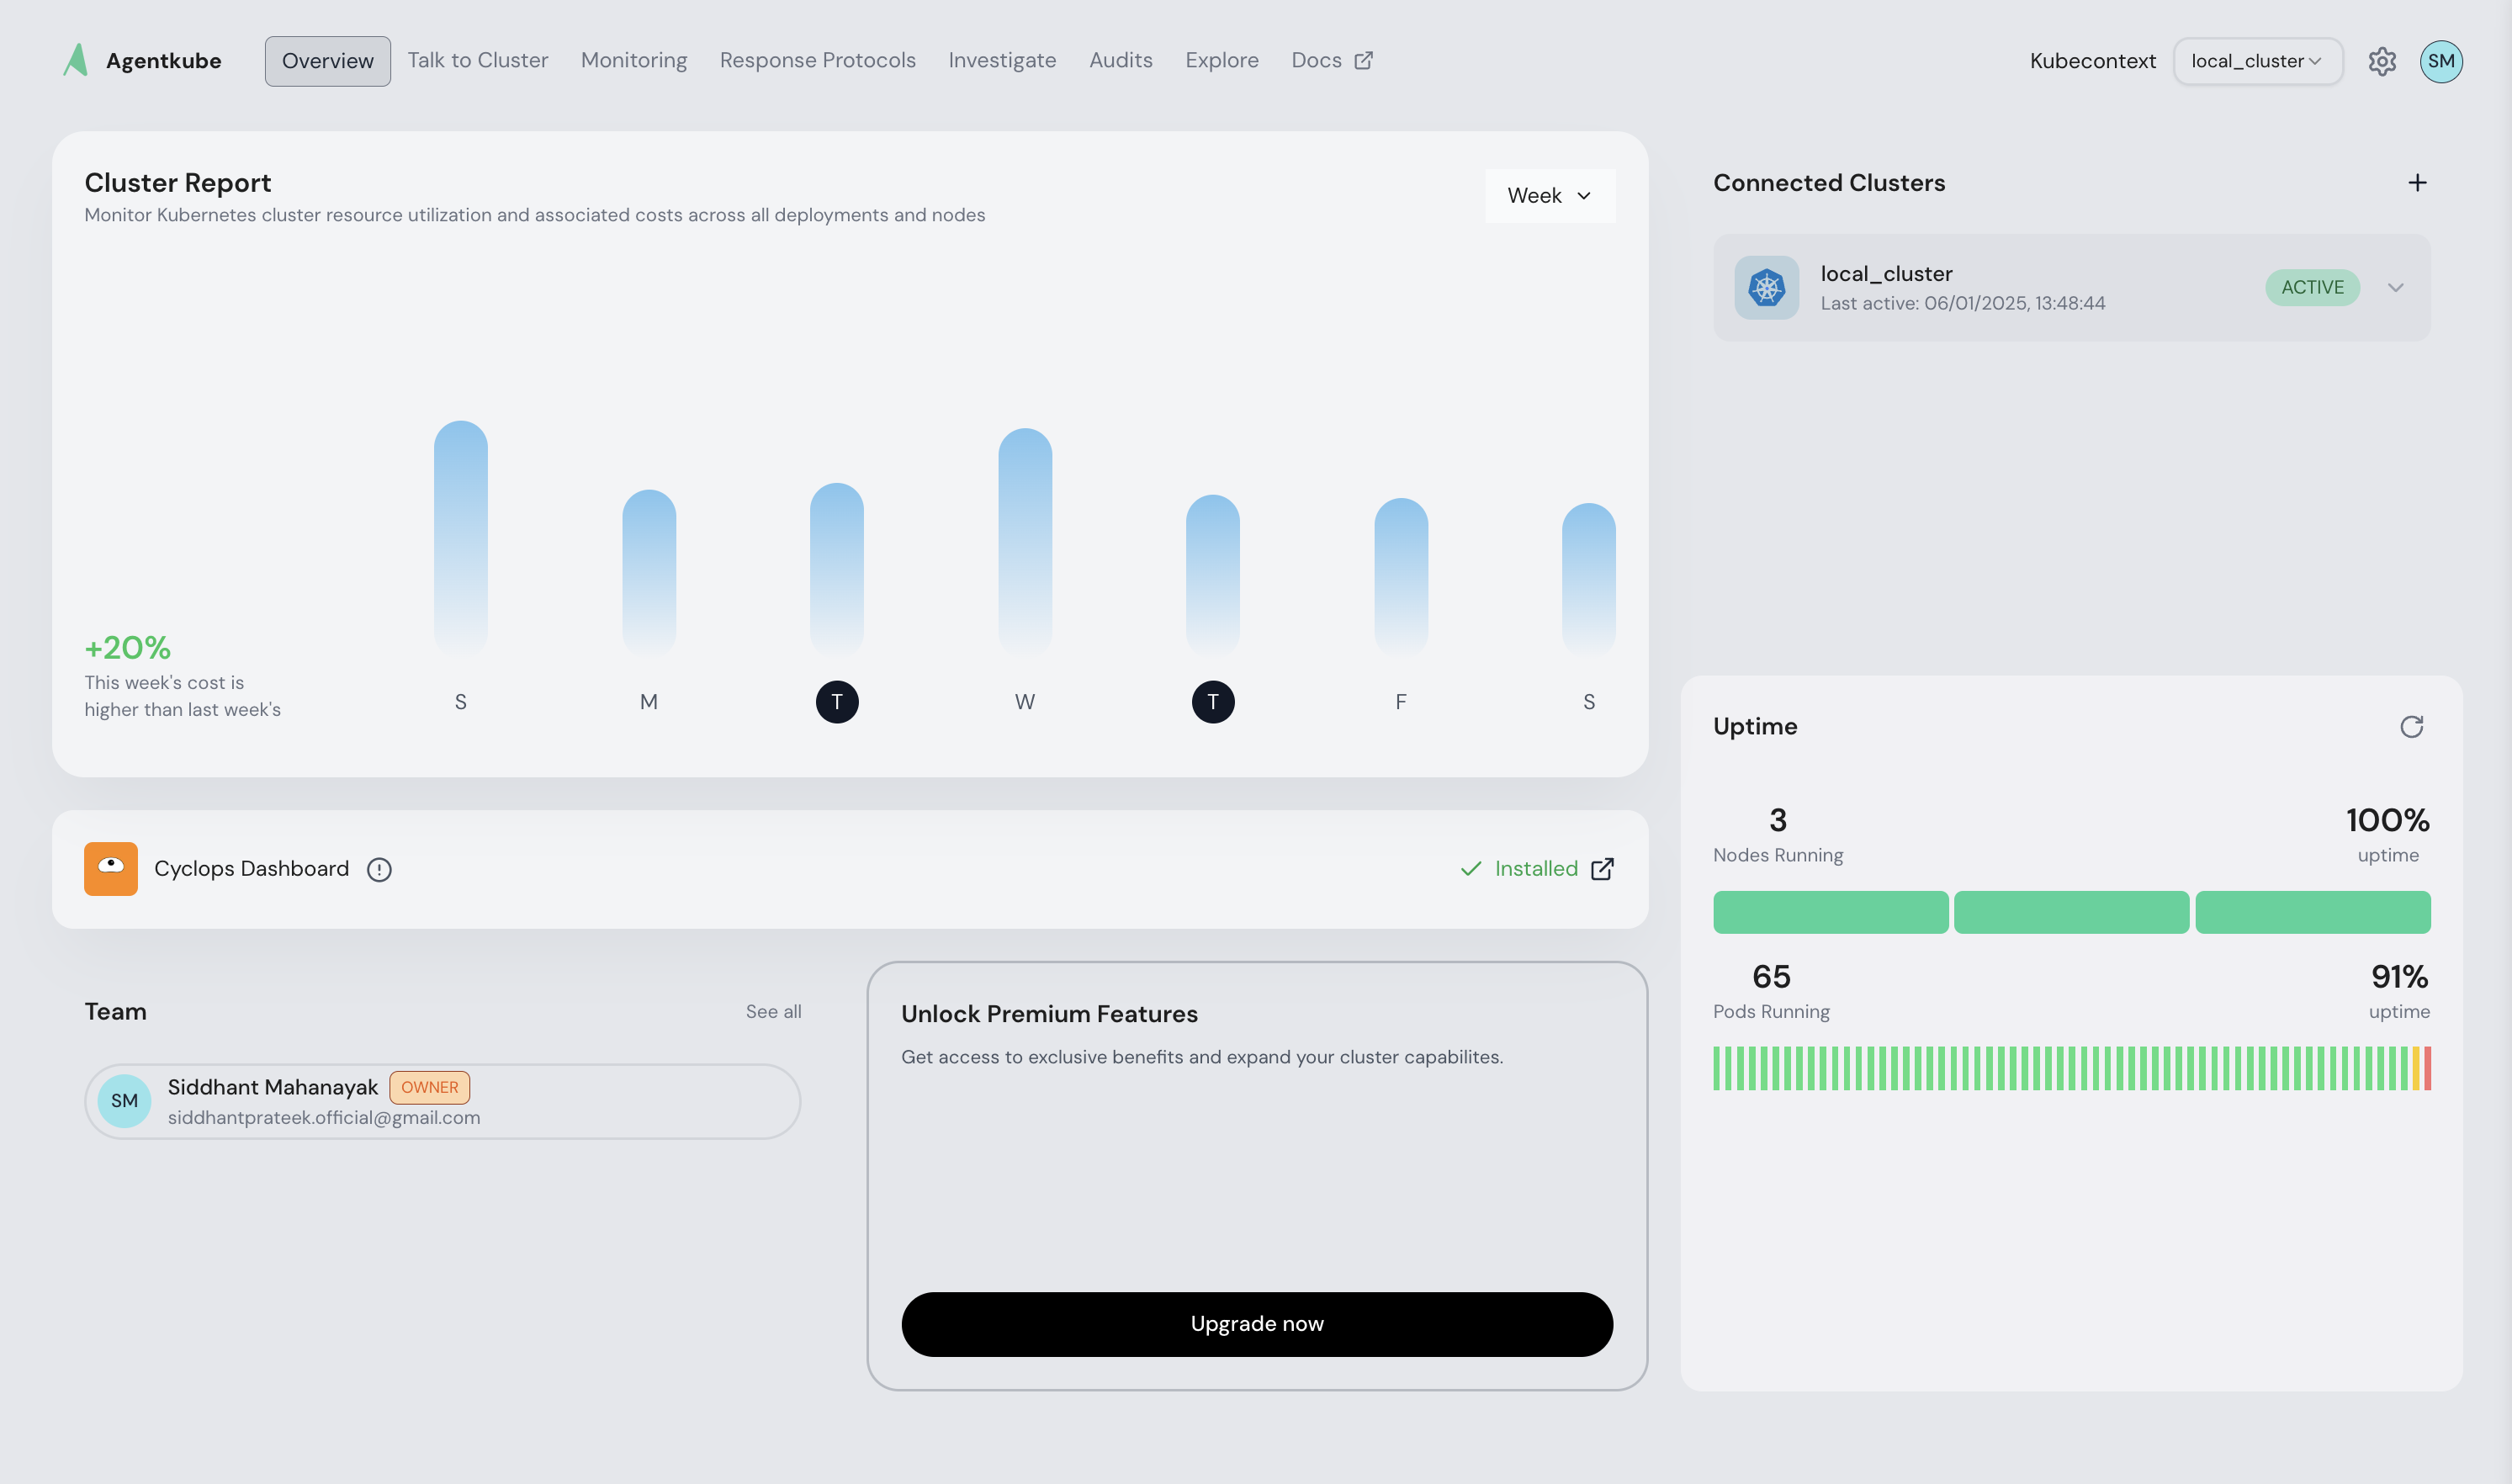
Task: Add a cluster with the plus icon
Action: 2417,183
